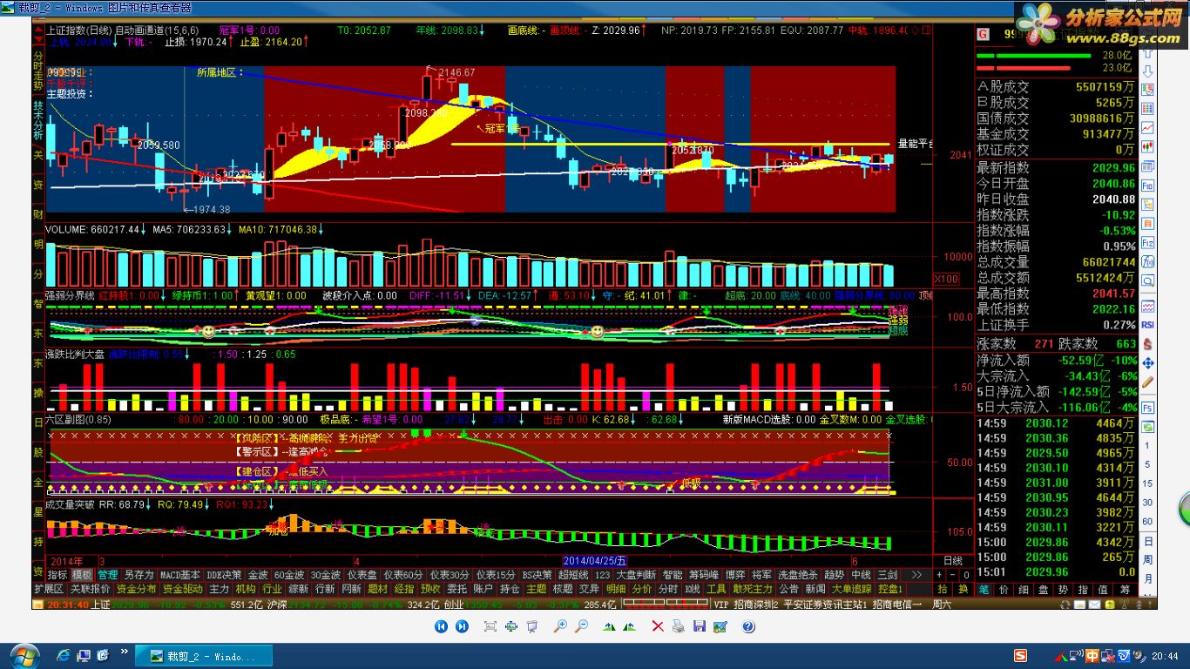Click 资金驱动 button in bottom row

click(182, 589)
